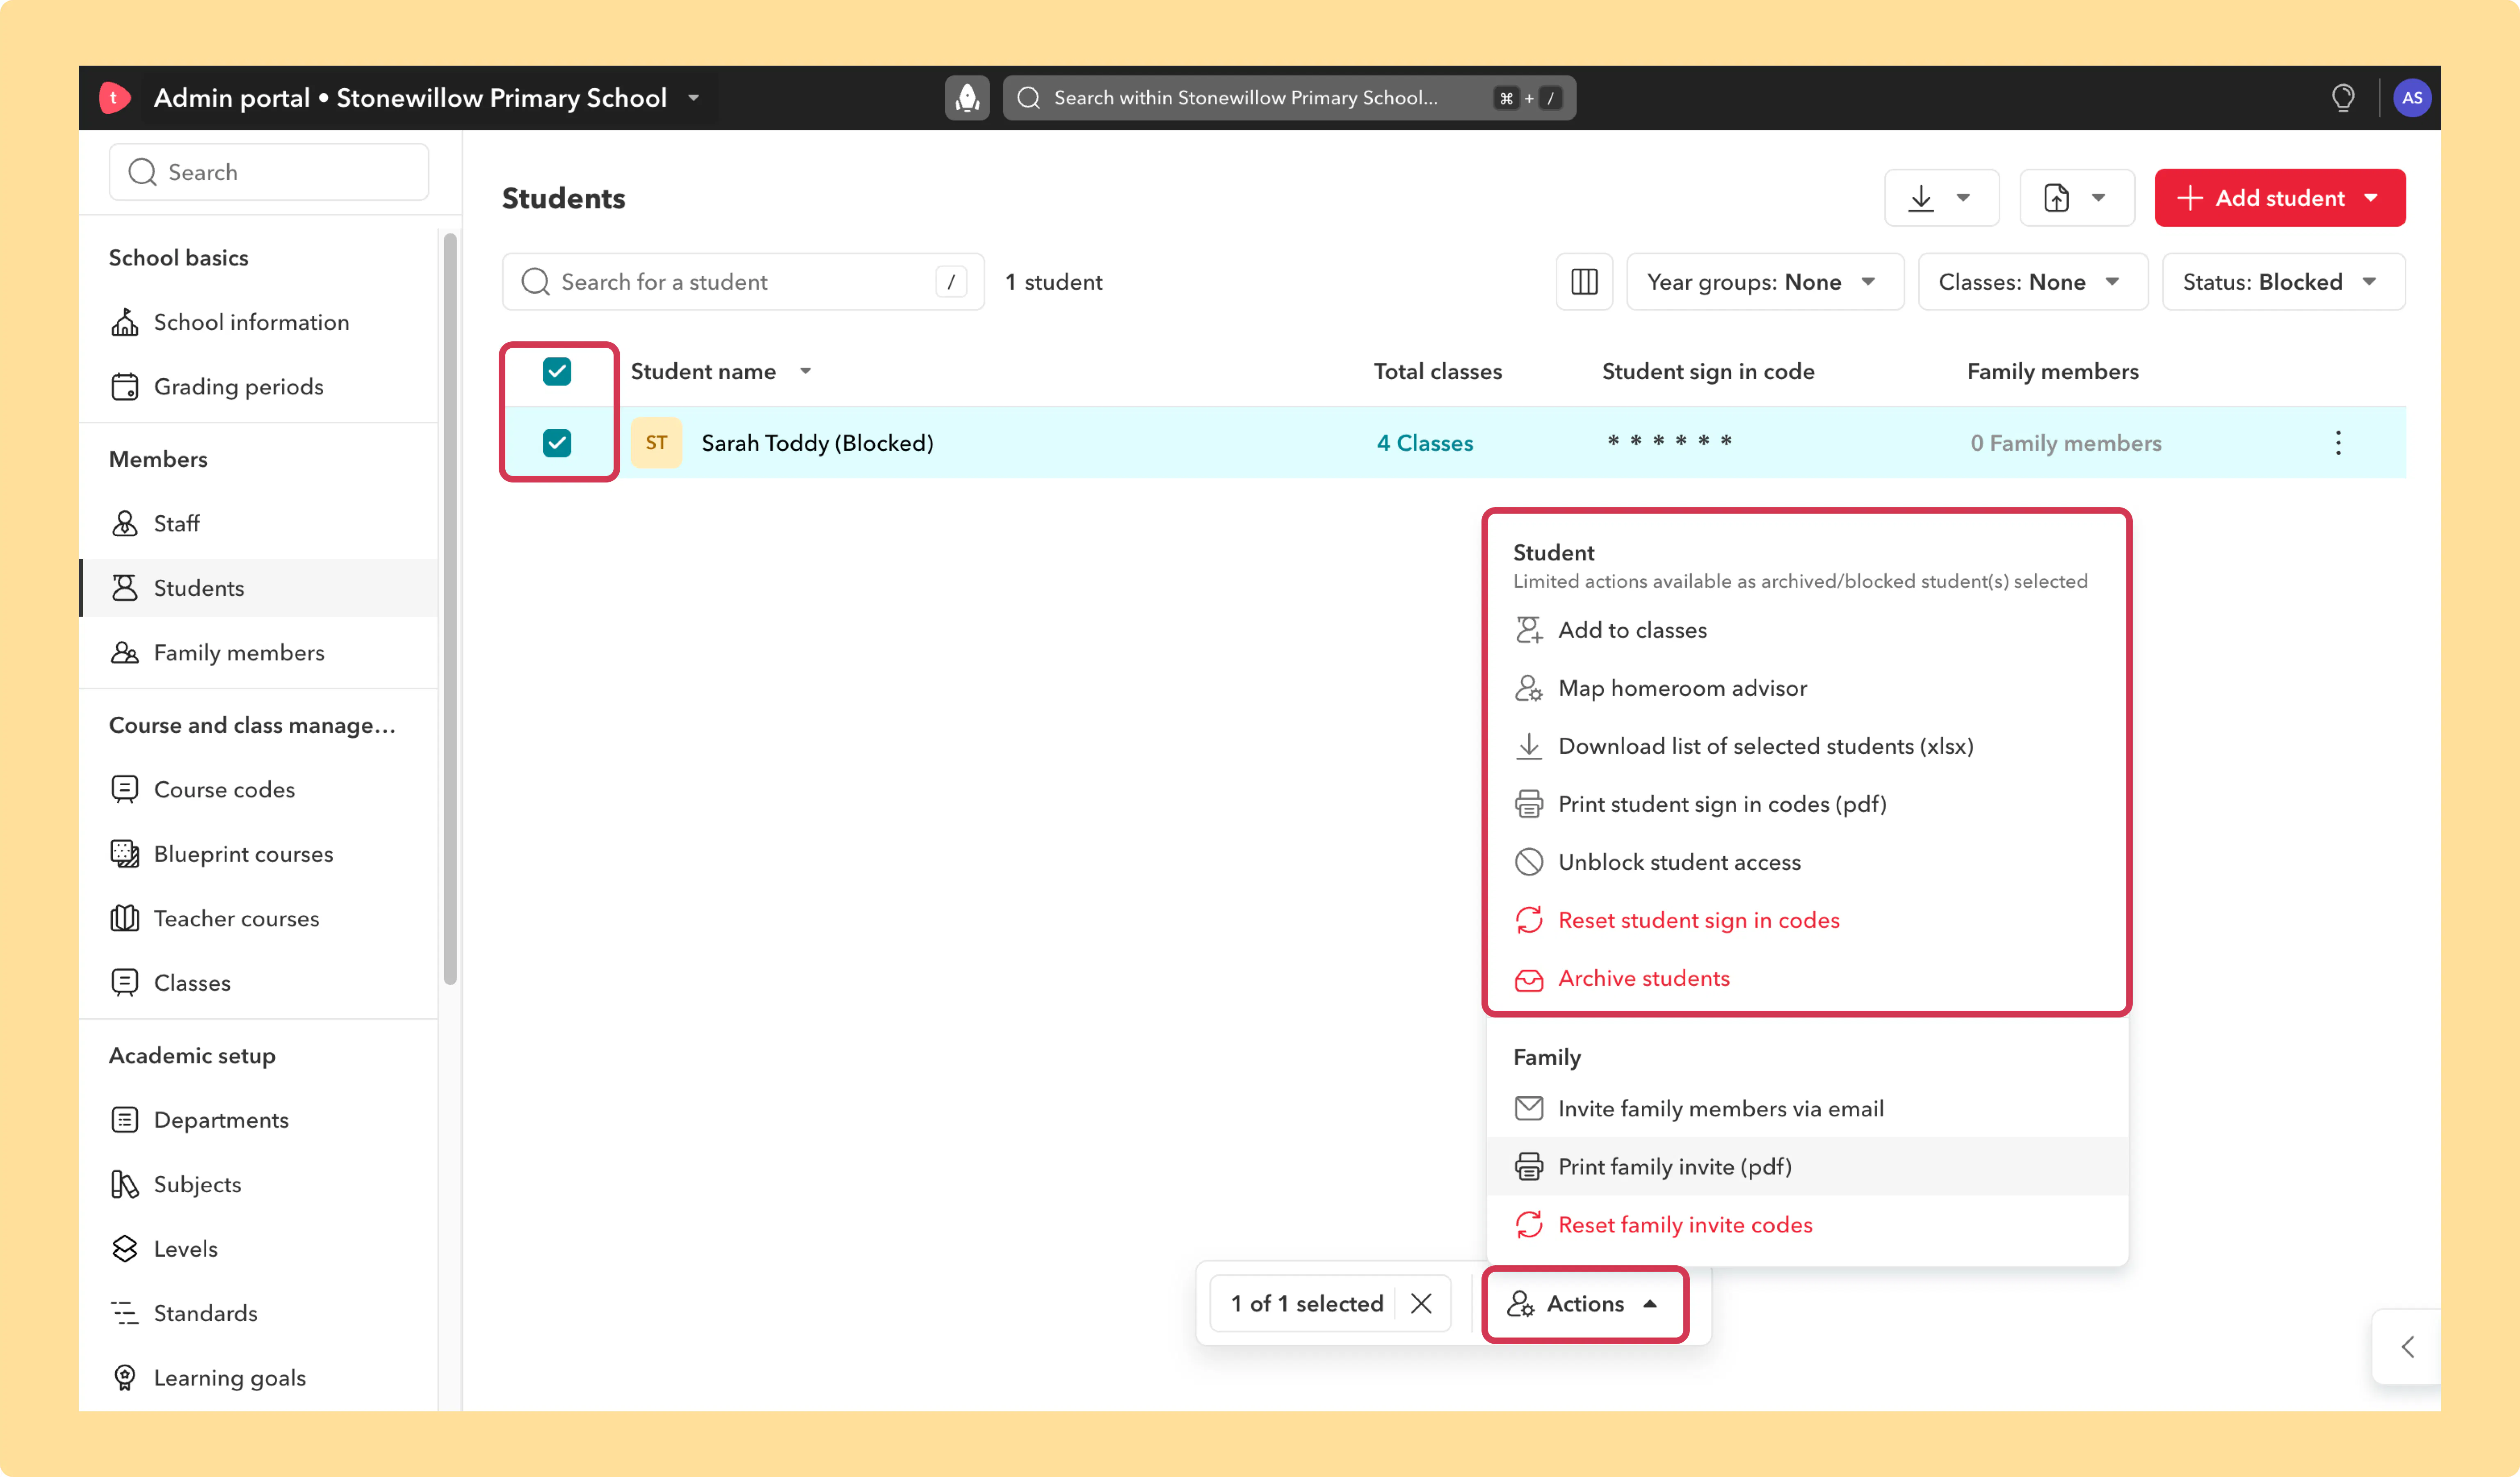
Task: Click the red app logo
Action: tap(114, 98)
